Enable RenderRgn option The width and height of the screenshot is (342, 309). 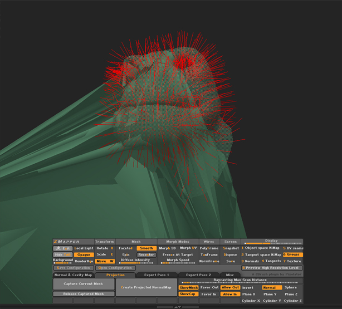[x=84, y=261]
